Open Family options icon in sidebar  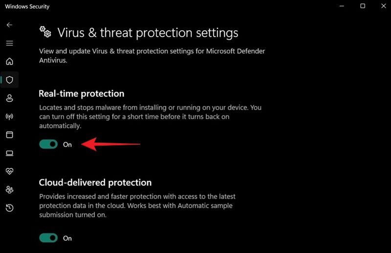click(x=9, y=190)
